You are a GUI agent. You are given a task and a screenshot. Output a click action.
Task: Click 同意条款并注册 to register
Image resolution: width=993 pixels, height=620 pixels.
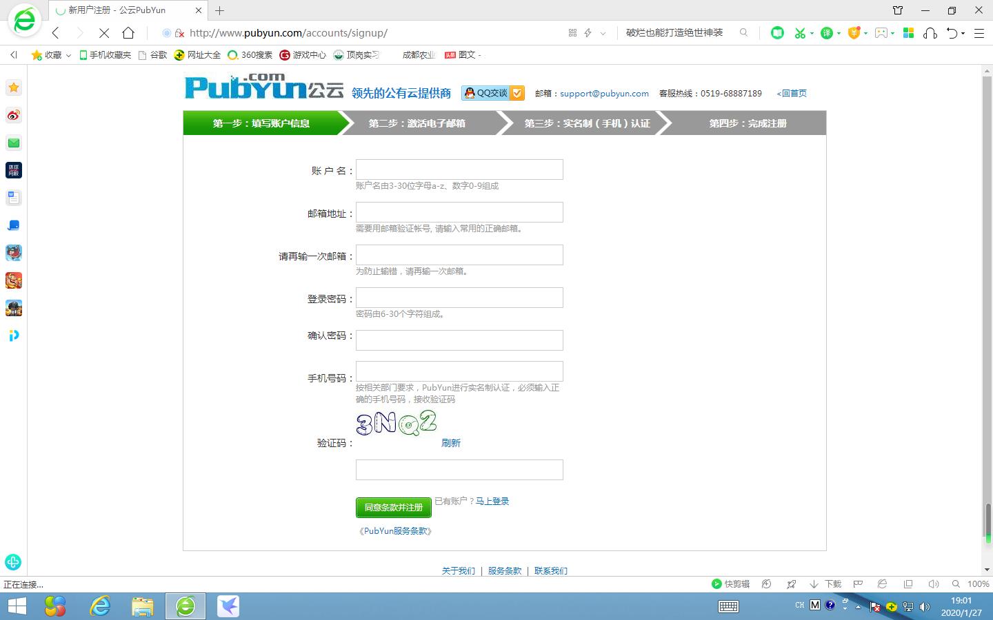pos(393,508)
